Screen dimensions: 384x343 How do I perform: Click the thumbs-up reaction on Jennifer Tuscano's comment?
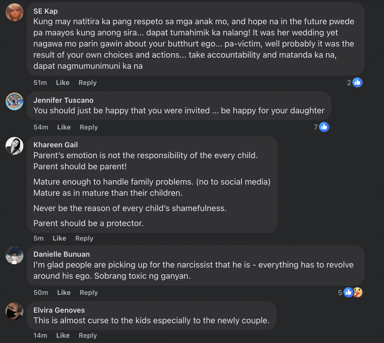click(x=324, y=127)
